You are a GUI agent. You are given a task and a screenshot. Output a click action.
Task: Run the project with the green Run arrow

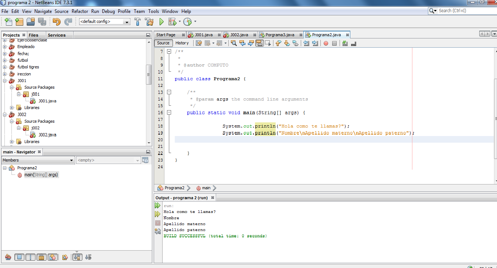pos(161,22)
